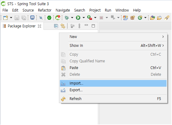This screenshot has height=125, width=172.
Task: Open the dropdown arrow next to New icon
Action: pos(11,18)
